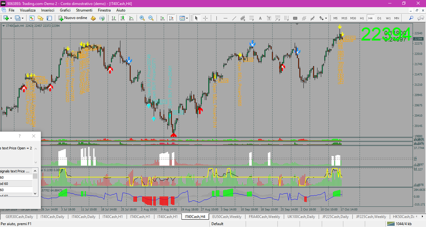Screen dimensions: 426x227
Task: Open the indicators list icon
Action: tap(182, 18)
